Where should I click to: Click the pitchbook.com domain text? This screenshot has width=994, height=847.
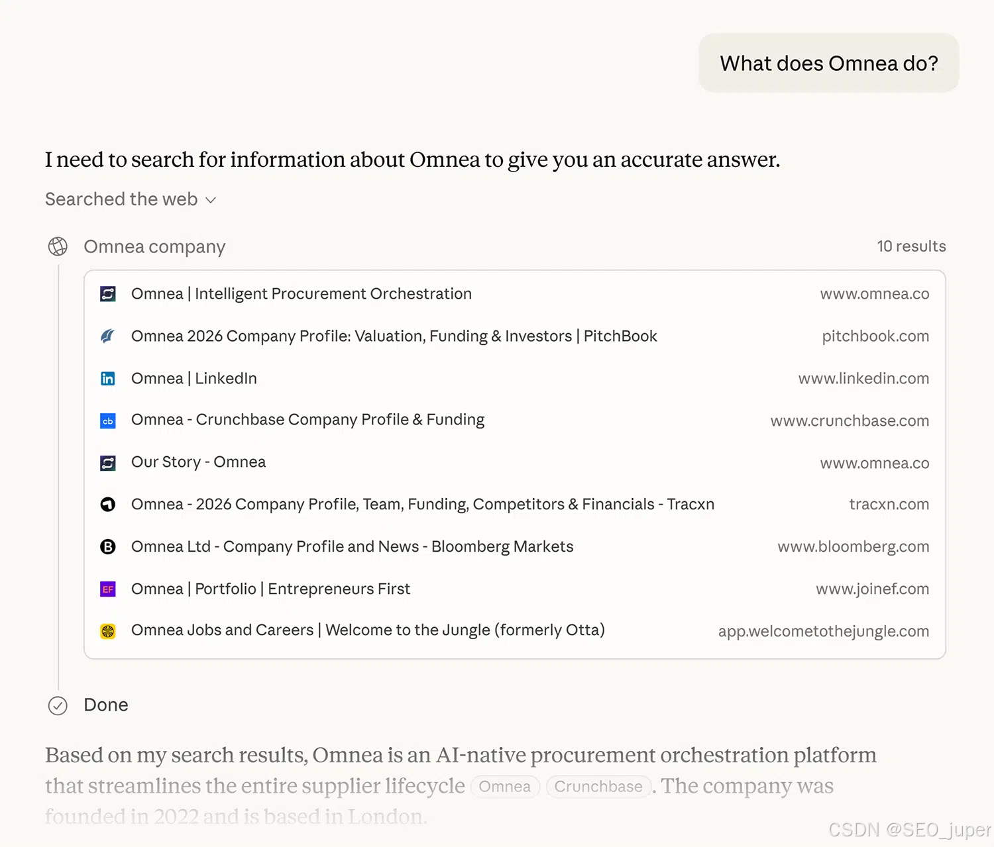point(875,336)
